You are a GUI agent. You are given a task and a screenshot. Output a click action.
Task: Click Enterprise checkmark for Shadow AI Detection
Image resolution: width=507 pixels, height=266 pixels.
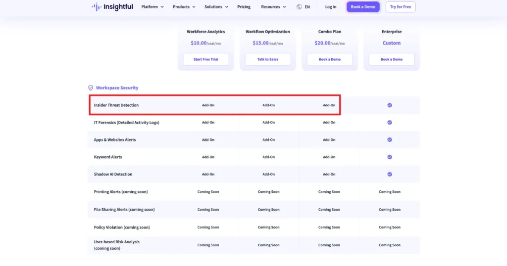click(390, 175)
